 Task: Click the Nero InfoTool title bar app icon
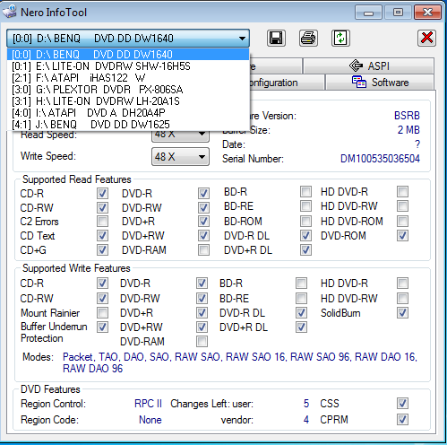10,12
